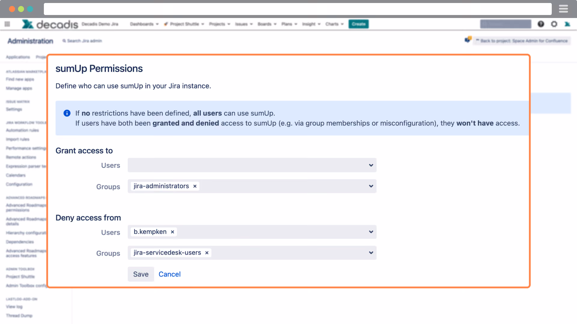Image resolution: width=577 pixels, height=324 pixels.
Task: Click the browser address bar
Action: coord(298,9)
